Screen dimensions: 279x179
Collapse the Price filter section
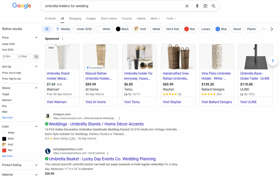(x=36, y=38)
